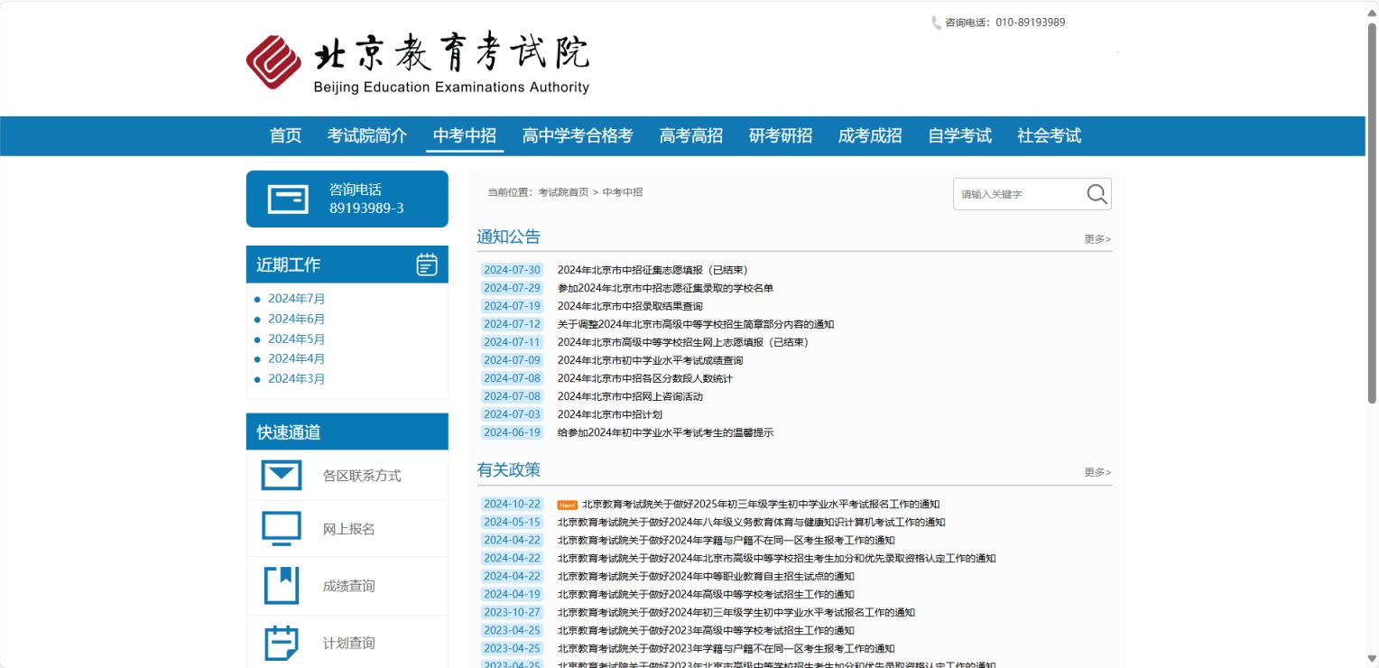This screenshot has height=668, width=1379.
Task: Open 2024年八年级义务教育体育与健康知识计算机考试 policy
Action: (x=751, y=522)
